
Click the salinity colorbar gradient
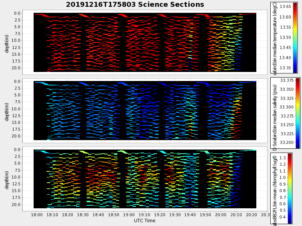[297, 113]
